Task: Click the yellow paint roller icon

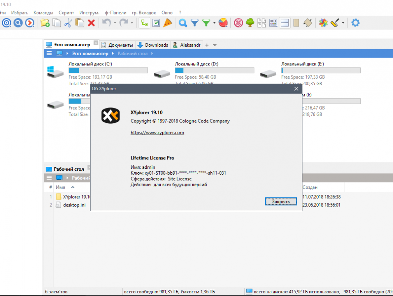Action: [335, 23]
